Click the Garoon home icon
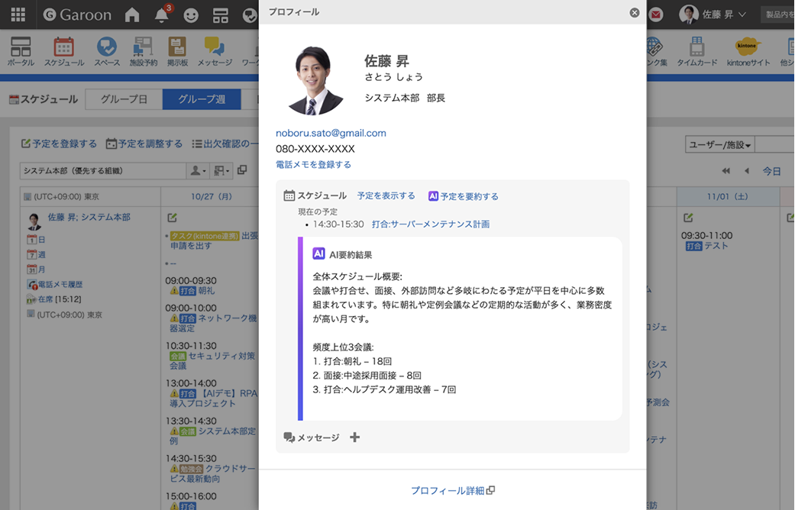 click(132, 15)
